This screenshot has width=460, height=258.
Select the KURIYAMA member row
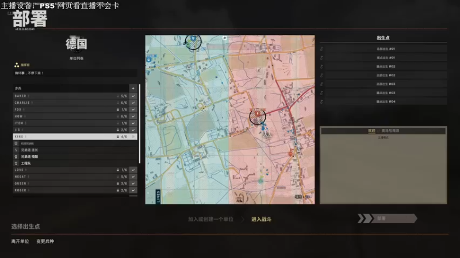(75, 143)
